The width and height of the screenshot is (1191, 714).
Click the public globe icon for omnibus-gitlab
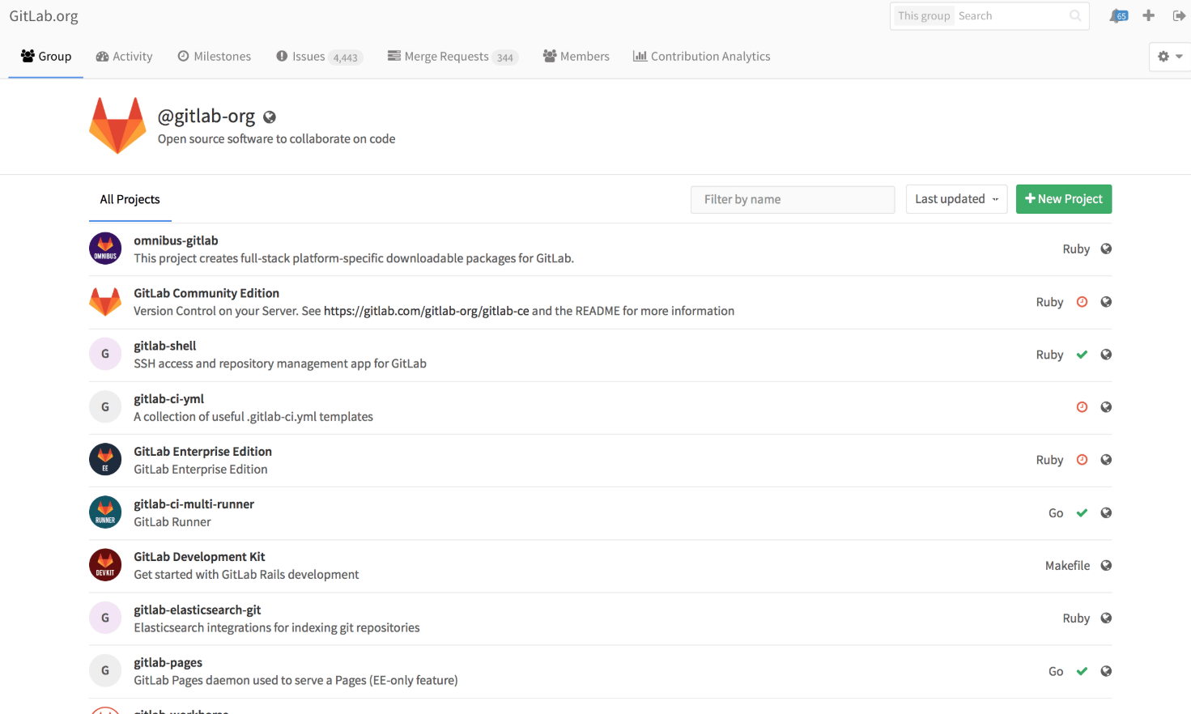1106,249
